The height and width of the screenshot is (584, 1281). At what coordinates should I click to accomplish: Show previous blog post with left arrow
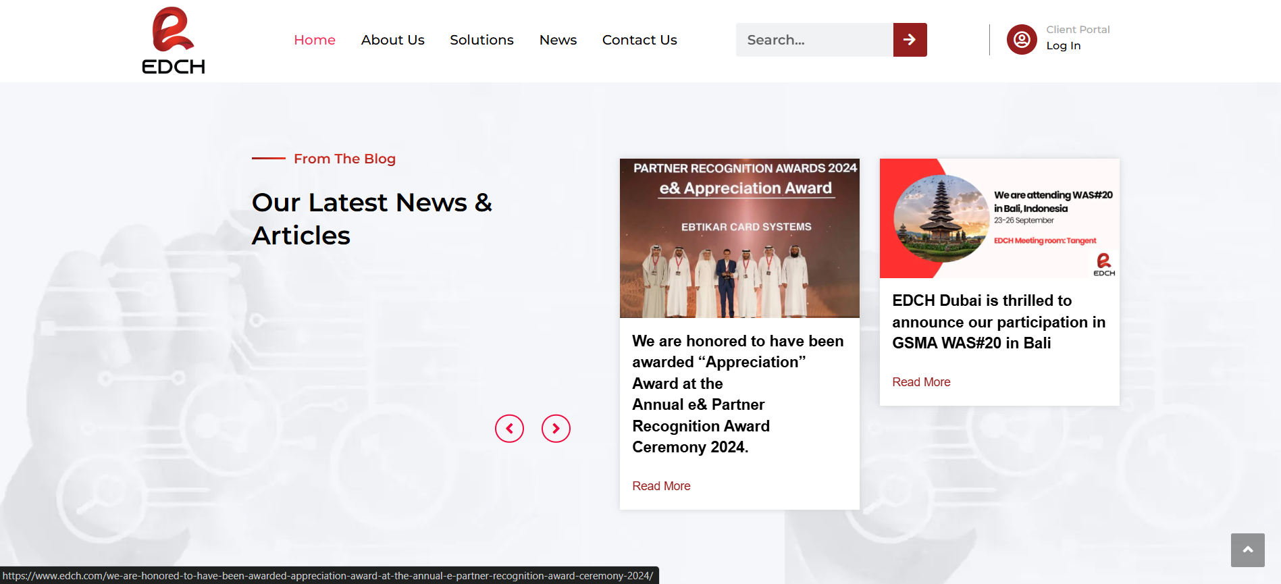[x=509, y=429]
